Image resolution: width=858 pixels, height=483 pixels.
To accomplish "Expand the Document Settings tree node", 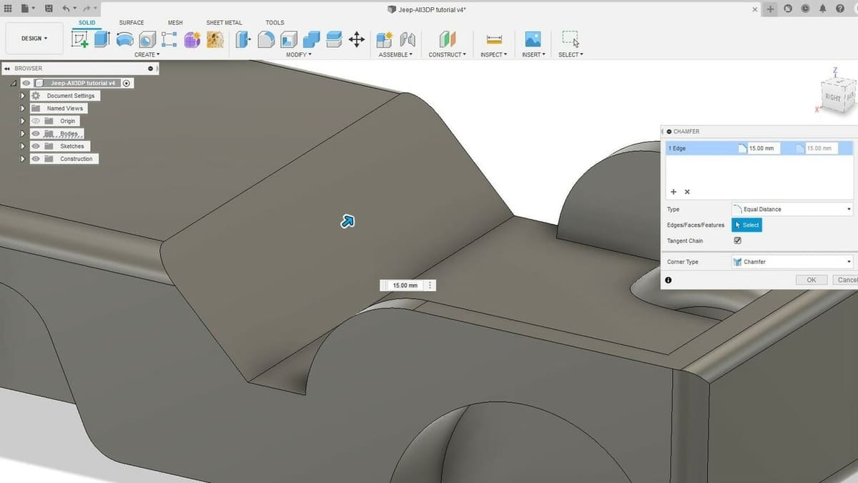I will click(x=23, y=96).
